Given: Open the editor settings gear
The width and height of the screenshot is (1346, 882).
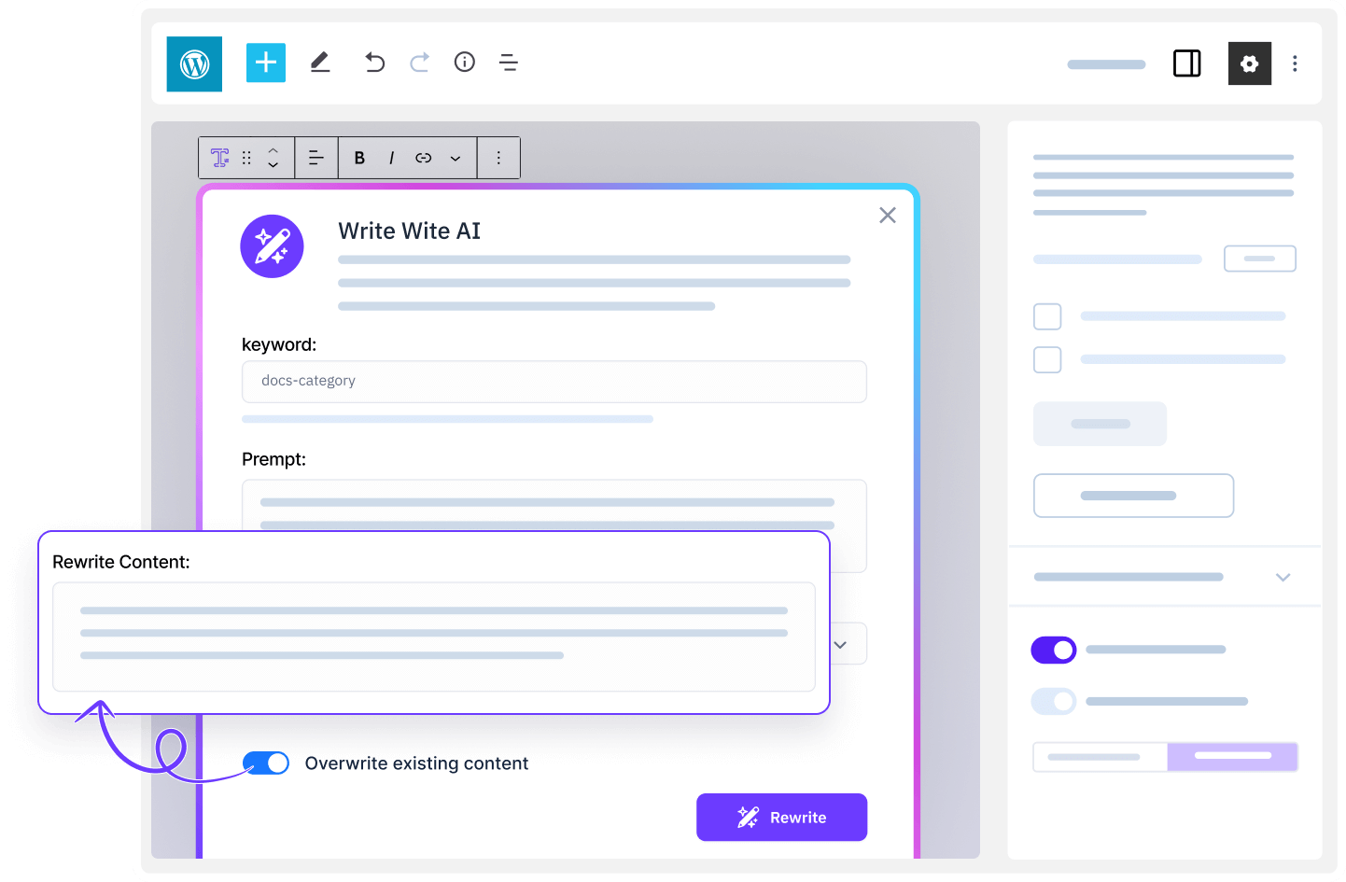Looking at the screenshot, I should pos(1250,63).
